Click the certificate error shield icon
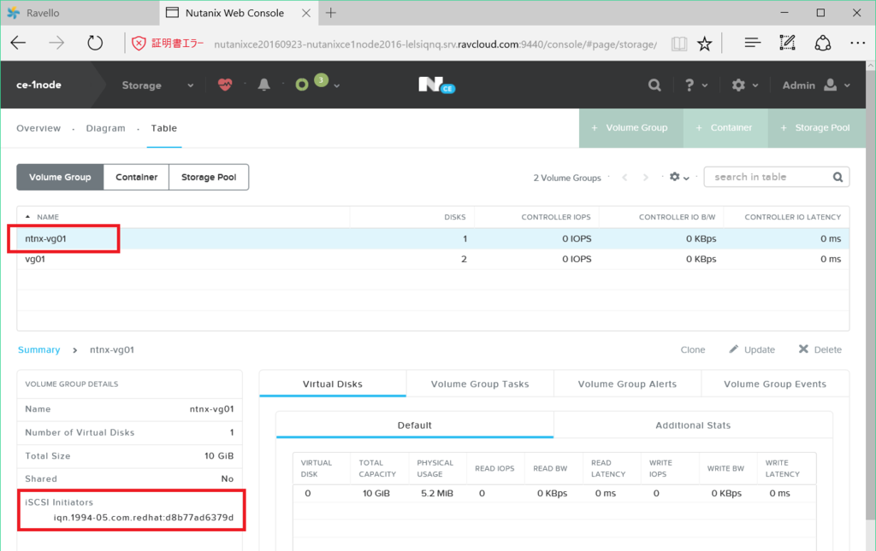The height and width of the screenshot is (551, 876). (x=139, y=43)
